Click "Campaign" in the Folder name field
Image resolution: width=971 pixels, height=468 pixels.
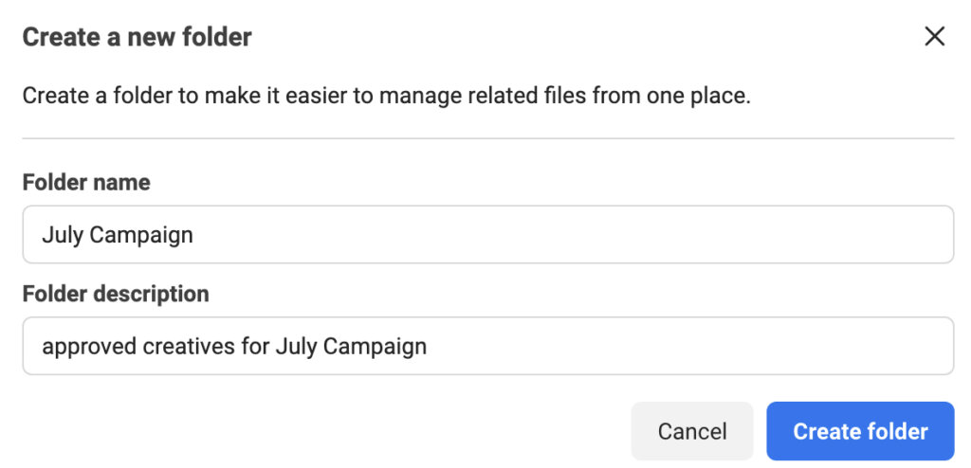141,235
